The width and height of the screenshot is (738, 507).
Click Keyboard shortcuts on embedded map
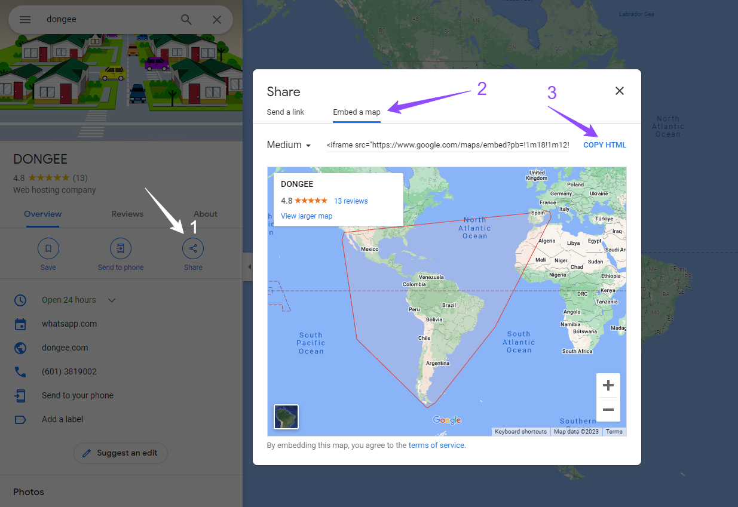pyautogui.click(x=520, y=431)
